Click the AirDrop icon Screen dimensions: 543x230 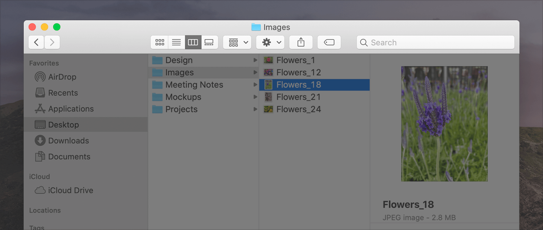[40, 77]
